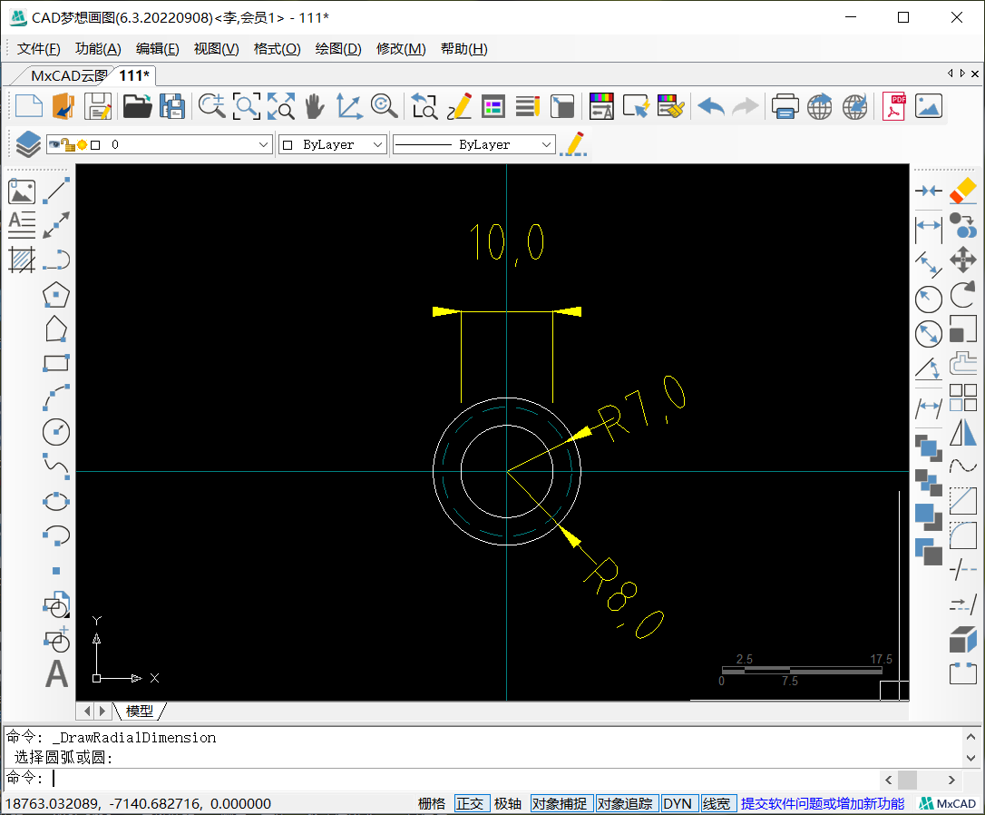Click the Linear dimension tool
This screenshot has width=985, height=815.
tap(929, 230)
